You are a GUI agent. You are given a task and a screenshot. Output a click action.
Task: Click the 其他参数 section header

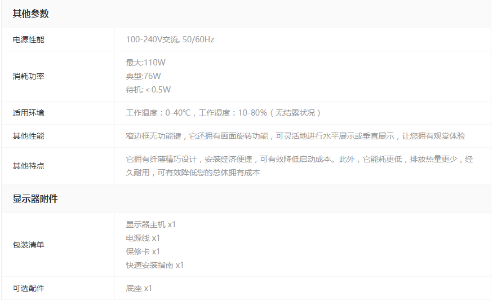pyautogui.click(x=31, y=14)
